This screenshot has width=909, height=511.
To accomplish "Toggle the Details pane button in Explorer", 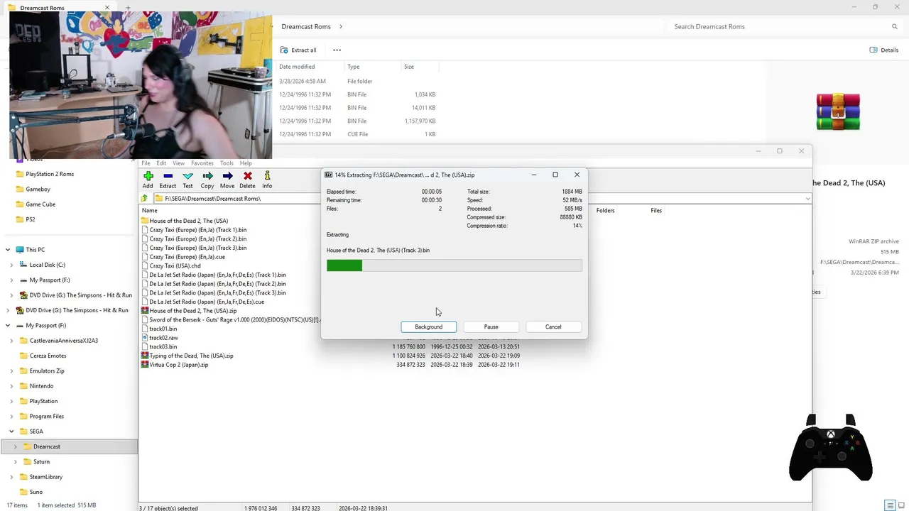I will point(884,50).
